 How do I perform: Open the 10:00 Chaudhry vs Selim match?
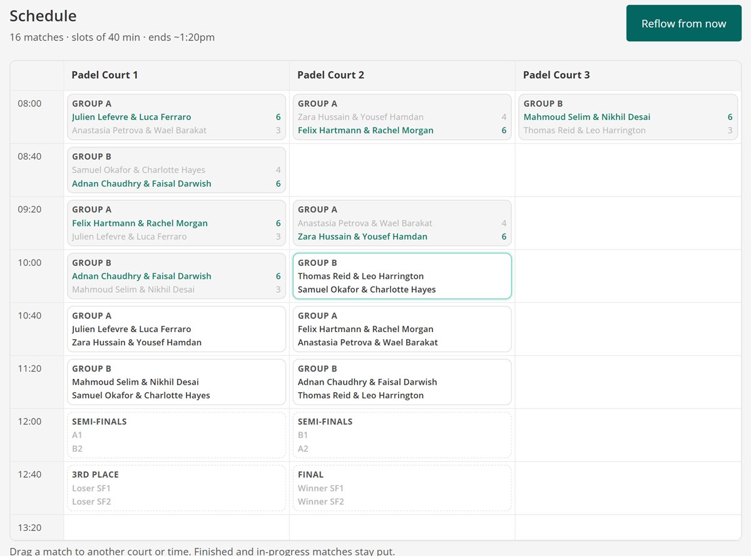click(x=176, y=276)
